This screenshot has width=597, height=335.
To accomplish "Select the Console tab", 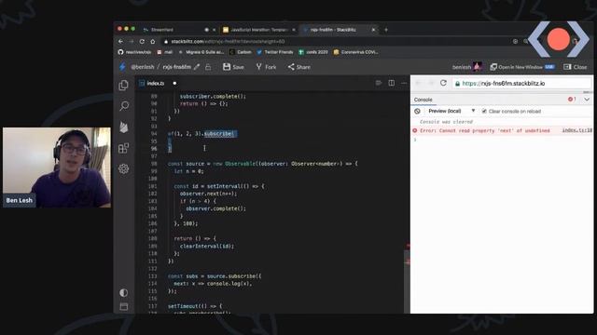I will [423, 100].
